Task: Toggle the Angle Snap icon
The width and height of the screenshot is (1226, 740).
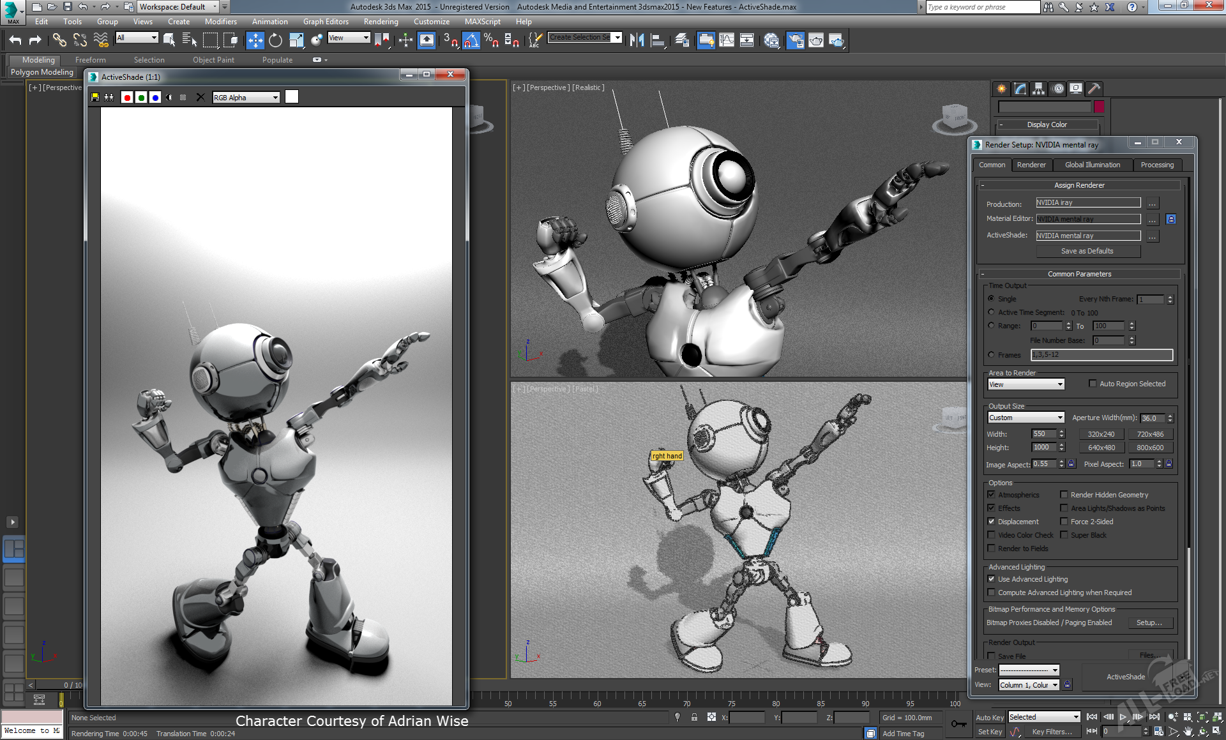Action: [x=471, y=40]
